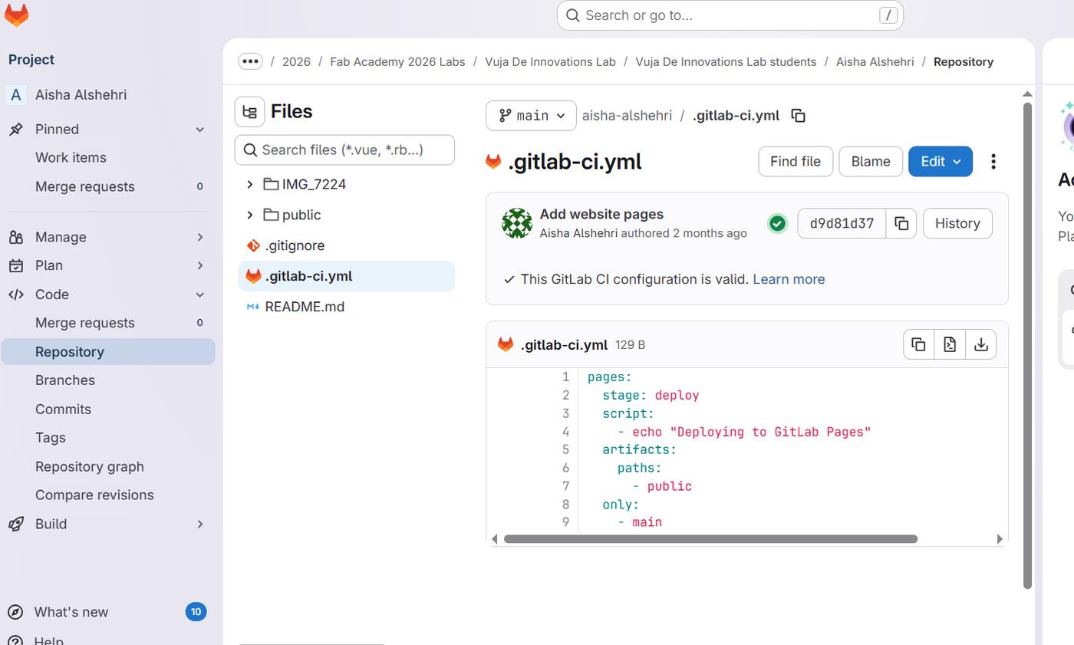Viewport: 1074px width, 645px height.
Task: Download the .gitlab-ci.yml file
Action: click(980, 344)
